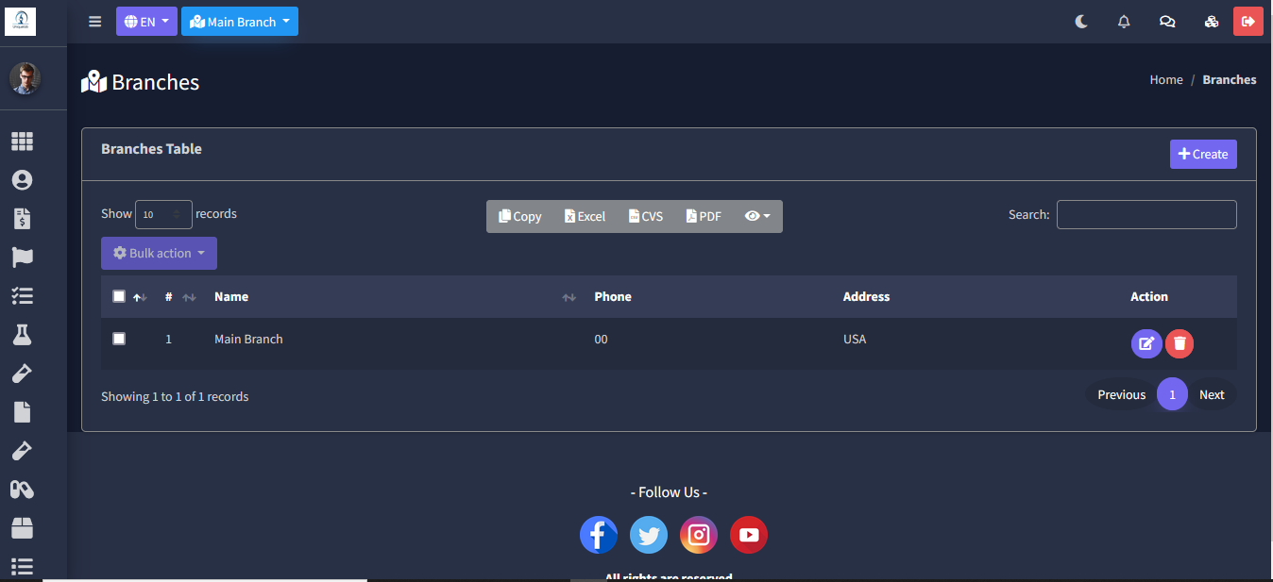
Task: Open the chat messages icon
Action: tap(1167, 22)
